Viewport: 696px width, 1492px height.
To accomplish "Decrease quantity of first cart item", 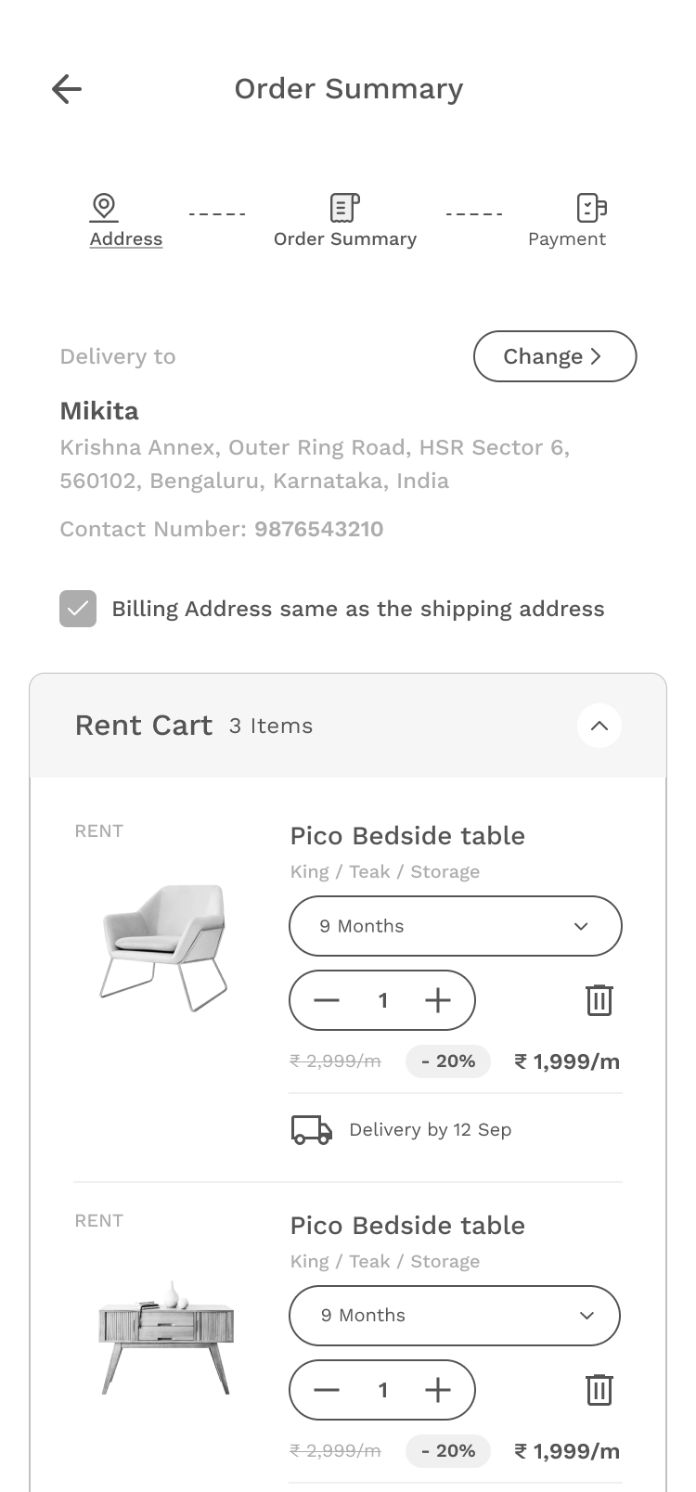I will [x=327, y=1000].
